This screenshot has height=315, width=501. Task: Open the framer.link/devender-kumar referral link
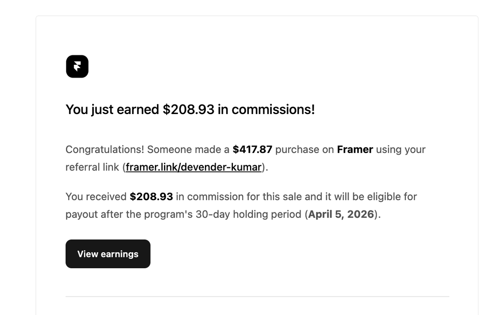coord(194,167)
